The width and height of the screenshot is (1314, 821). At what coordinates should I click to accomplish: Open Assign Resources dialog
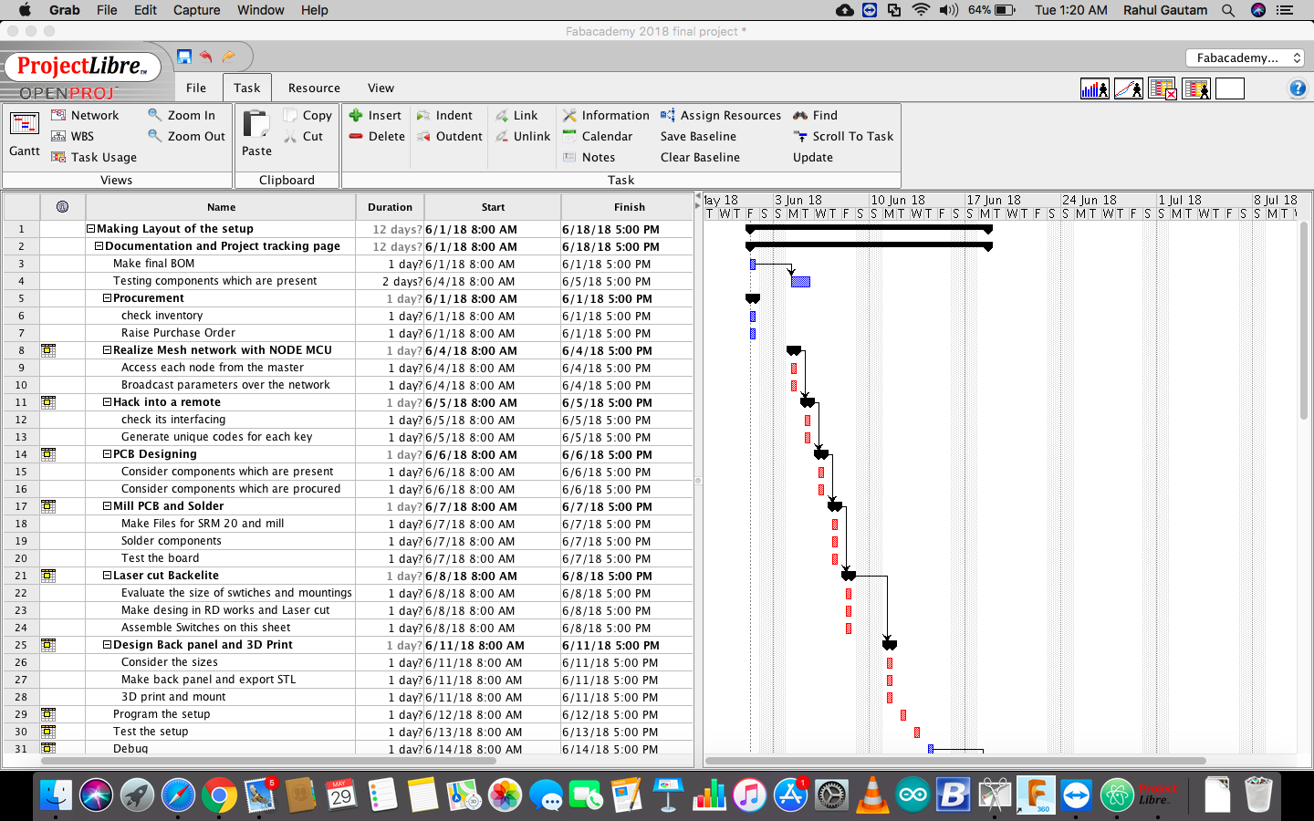721,116
